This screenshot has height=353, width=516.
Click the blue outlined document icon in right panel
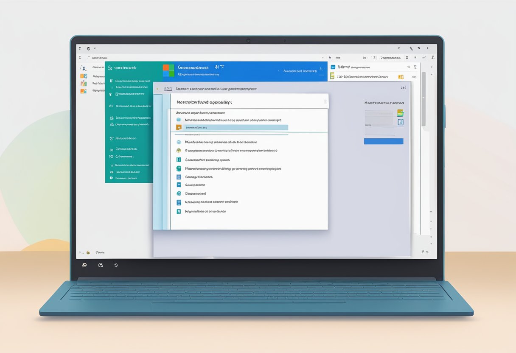coord(400,122)
